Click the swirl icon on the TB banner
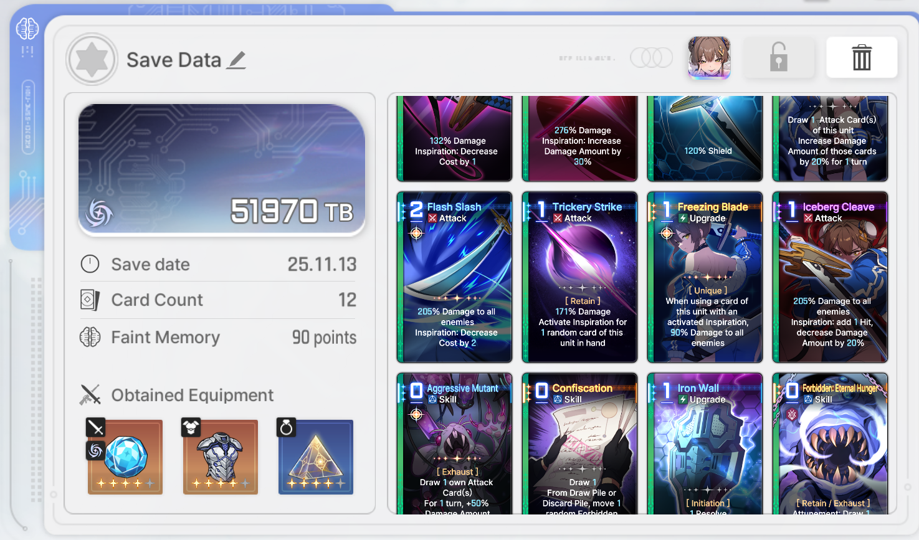The image size is (919, 540). 99,212
